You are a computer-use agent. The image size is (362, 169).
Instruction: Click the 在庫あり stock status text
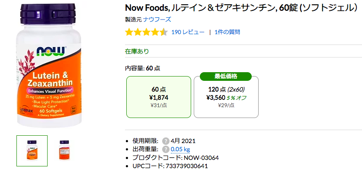pos(137,51)
